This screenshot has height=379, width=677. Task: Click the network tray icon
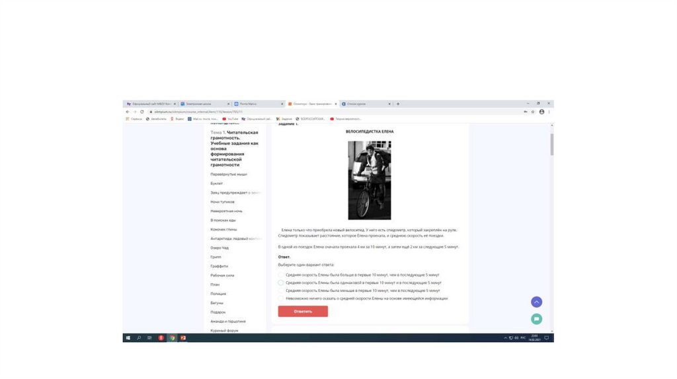(511, 338)
